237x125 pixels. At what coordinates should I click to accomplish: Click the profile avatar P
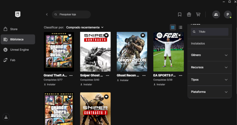click(228, 14)
